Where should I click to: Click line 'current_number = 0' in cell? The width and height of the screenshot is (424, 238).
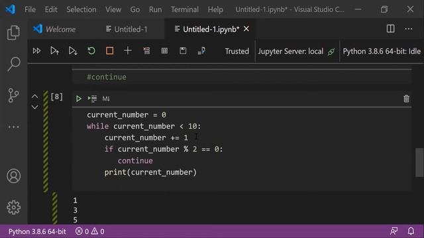(x=127, y=115)
